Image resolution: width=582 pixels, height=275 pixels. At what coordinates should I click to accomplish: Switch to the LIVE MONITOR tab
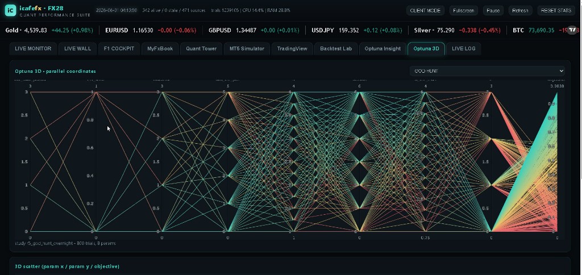tap(33, 49)
